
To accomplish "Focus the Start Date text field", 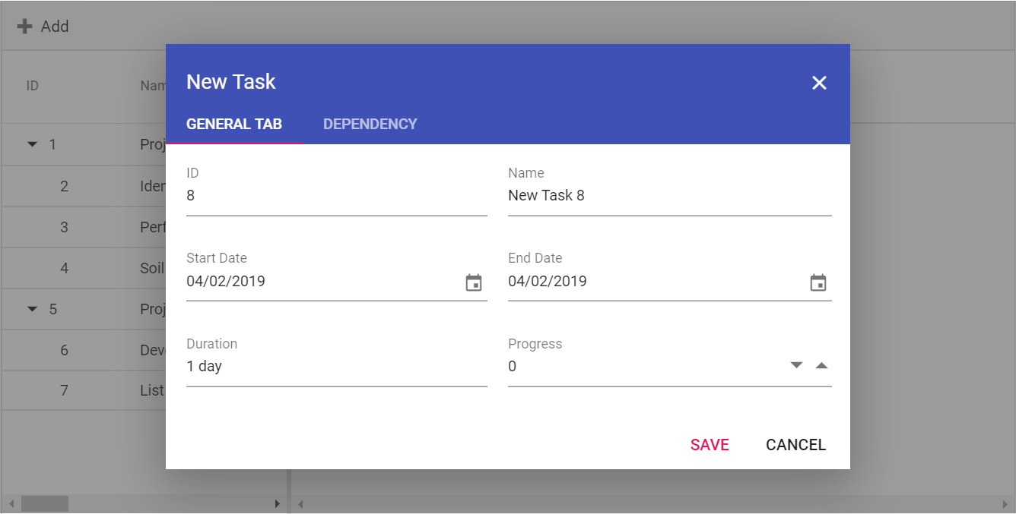I will pos(323,282).
